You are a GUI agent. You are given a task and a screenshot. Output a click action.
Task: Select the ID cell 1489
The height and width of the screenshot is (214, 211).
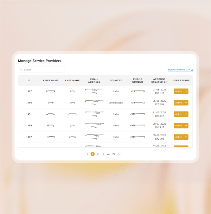tap(29, 126)
